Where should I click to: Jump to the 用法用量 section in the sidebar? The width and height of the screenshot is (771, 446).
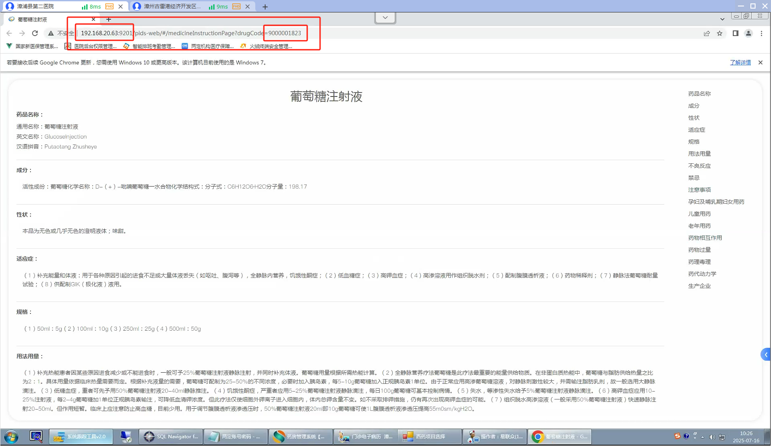tap(699, 154)
